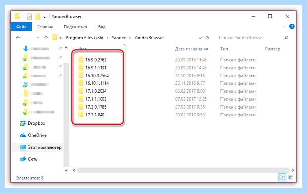Click the OneDrive cloud icon
The width and height of the screenshot is (307, 193).
(23, 135)
